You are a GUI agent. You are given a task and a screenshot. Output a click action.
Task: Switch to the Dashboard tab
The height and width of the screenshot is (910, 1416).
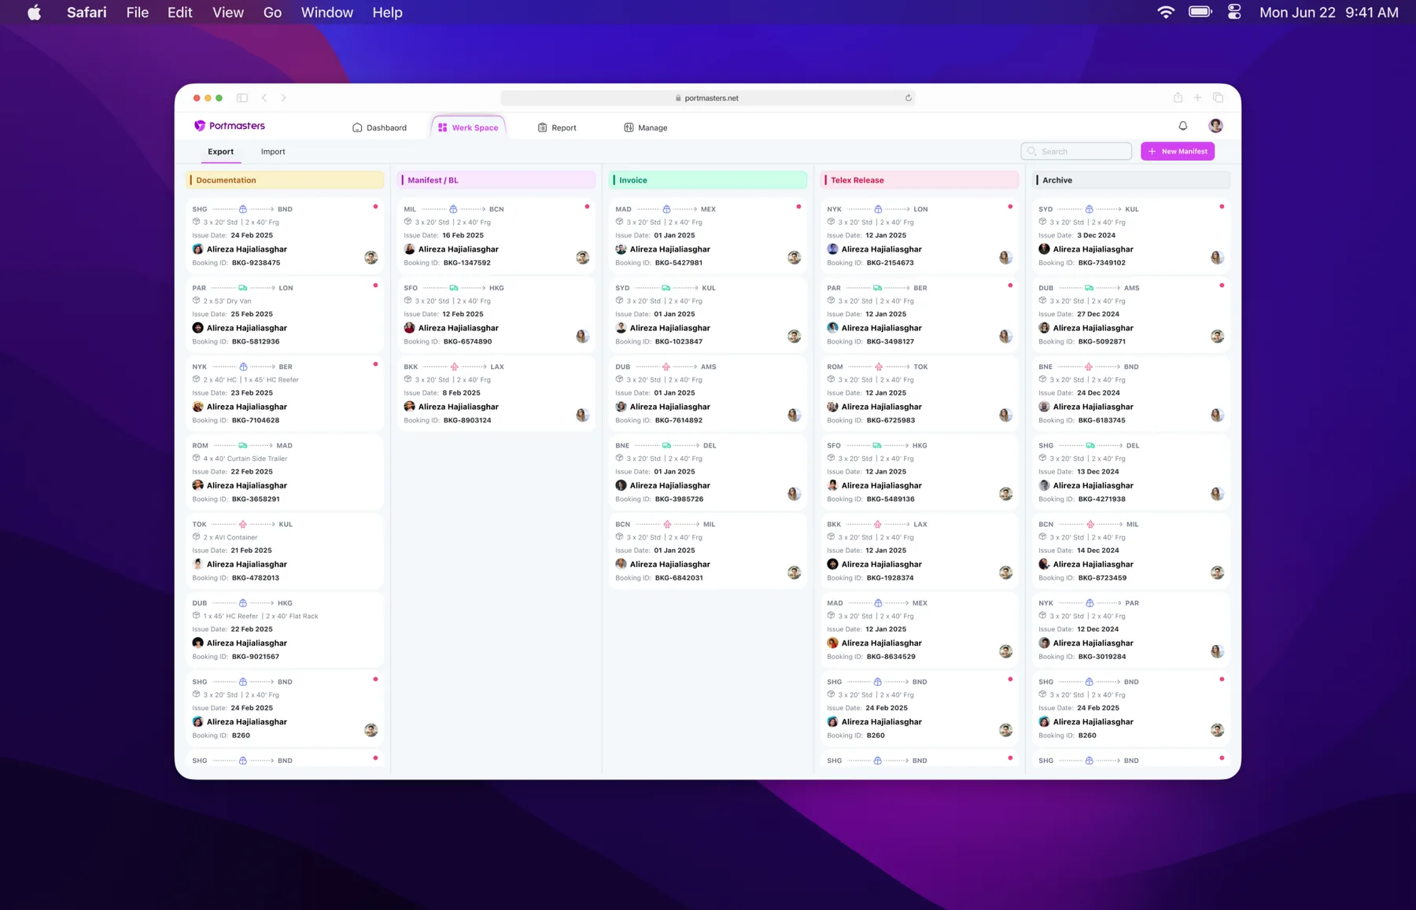tap(379, 127)
